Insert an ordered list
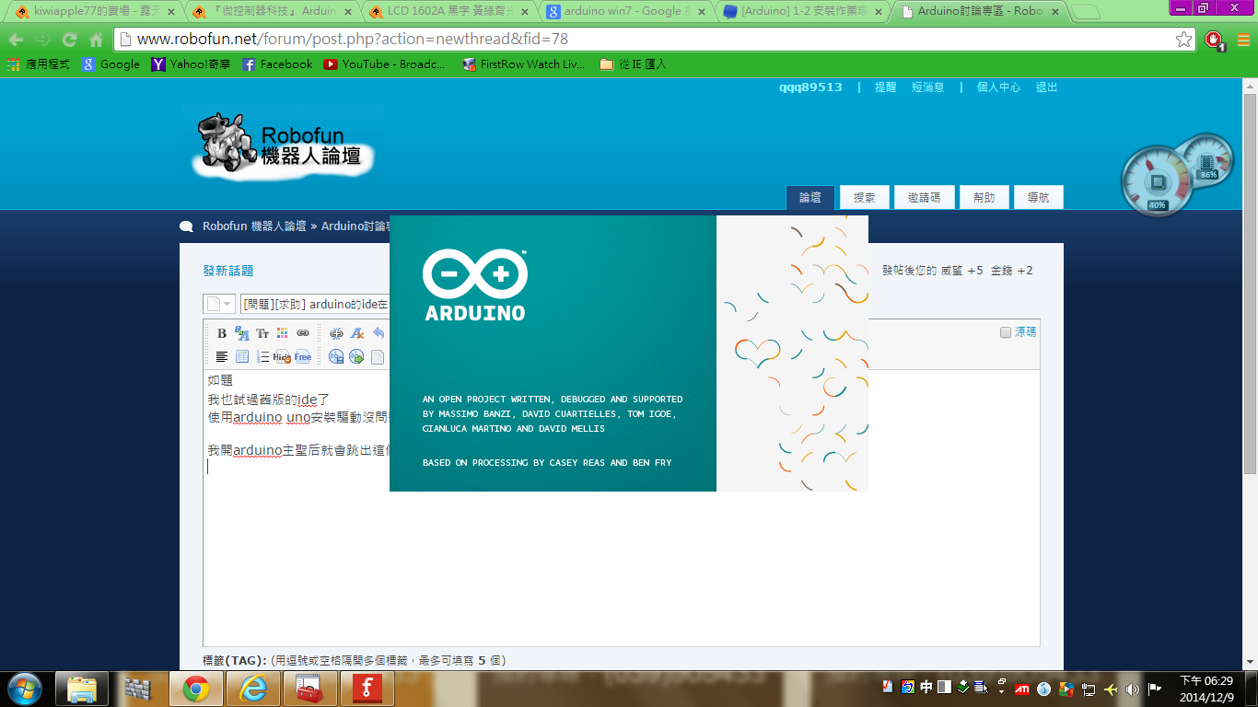1258x707 pixels. coord(262,356)
